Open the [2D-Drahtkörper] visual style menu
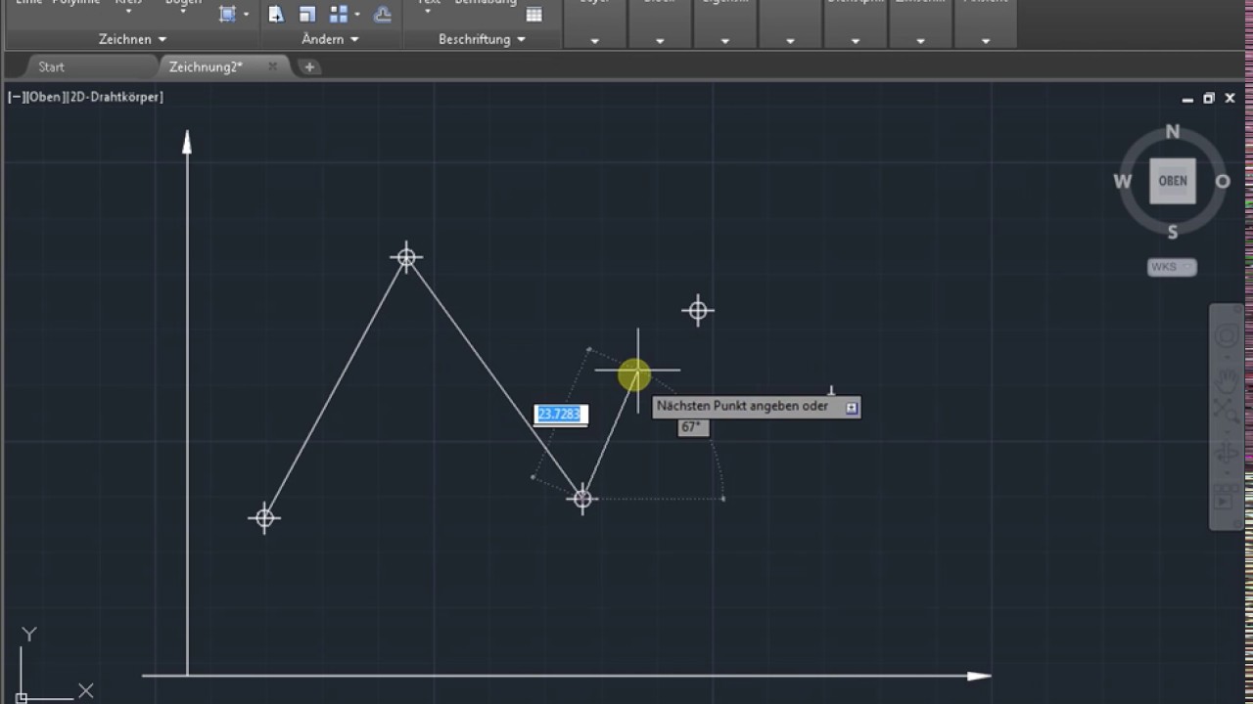The width and height of the screenshot is (1253, 704). tap(115, 97)
